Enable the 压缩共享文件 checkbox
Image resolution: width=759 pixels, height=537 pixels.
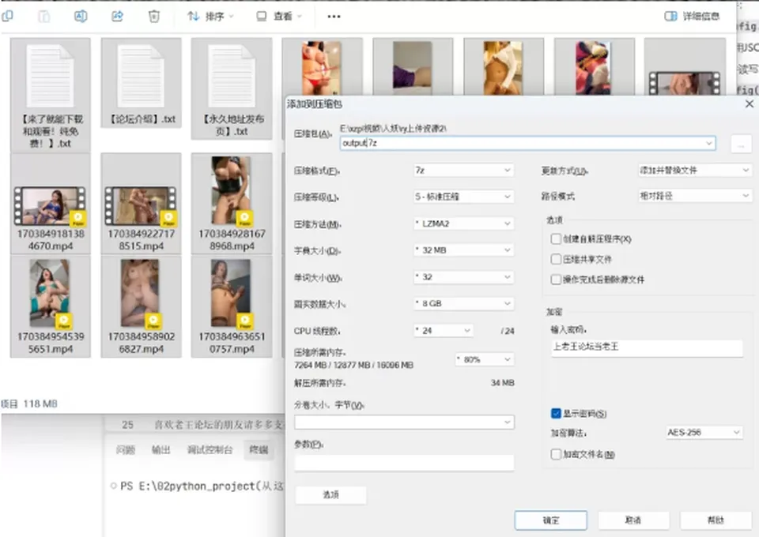[x=556, y=259]
